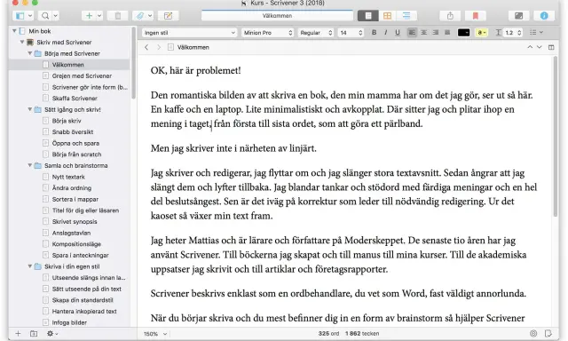Open the font size 14 combo box
This screenshot has height=341, width=568.
pyautogui.click(x=351, y=33)
